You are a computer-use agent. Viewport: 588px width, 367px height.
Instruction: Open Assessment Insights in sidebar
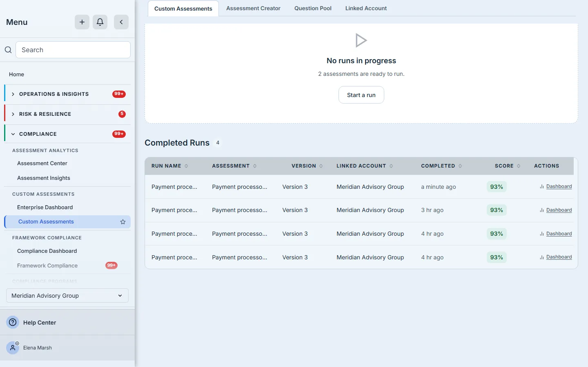44,178
